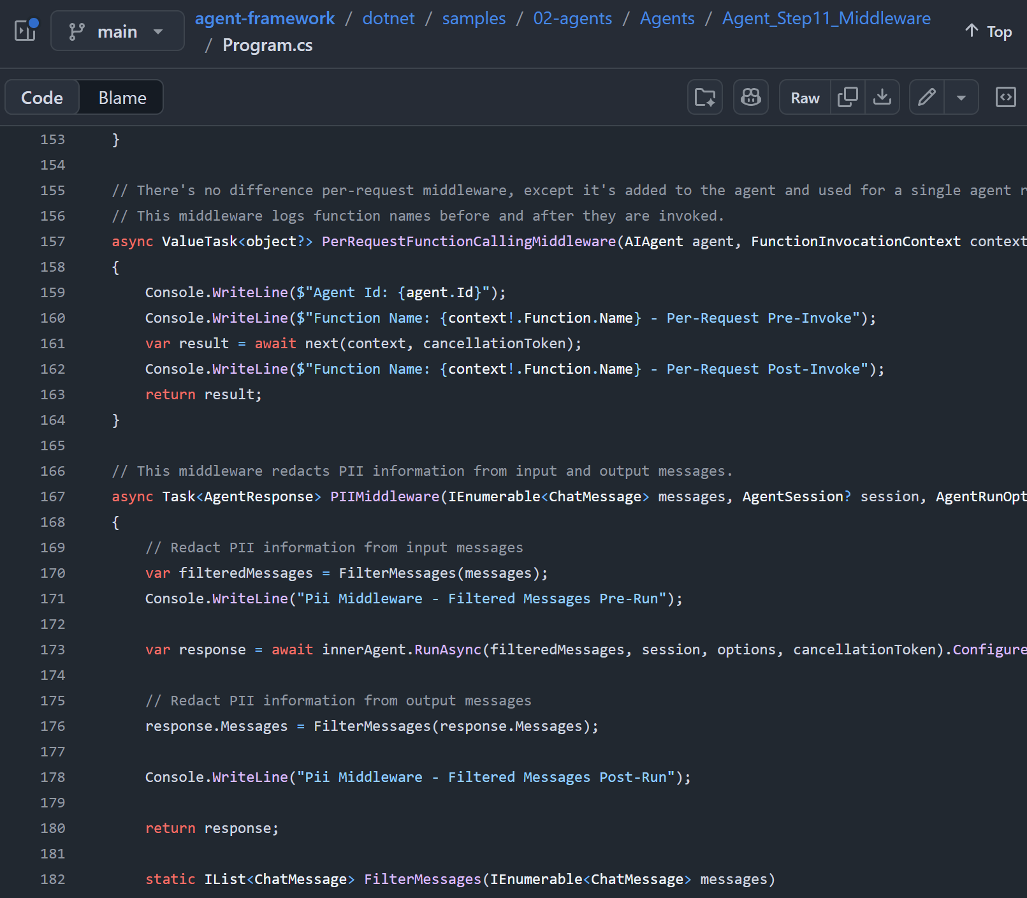Click the Program.cs file name in breadcrumb
Viewport: 1027px width, 898px height.
(268, 45)
